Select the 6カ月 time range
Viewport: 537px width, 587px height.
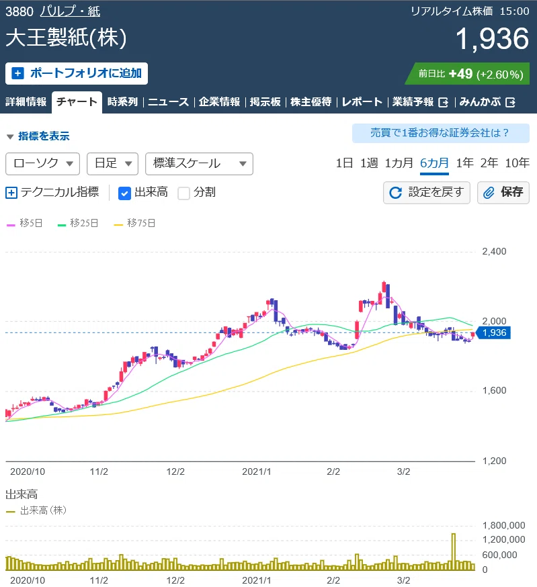[434, 163]
